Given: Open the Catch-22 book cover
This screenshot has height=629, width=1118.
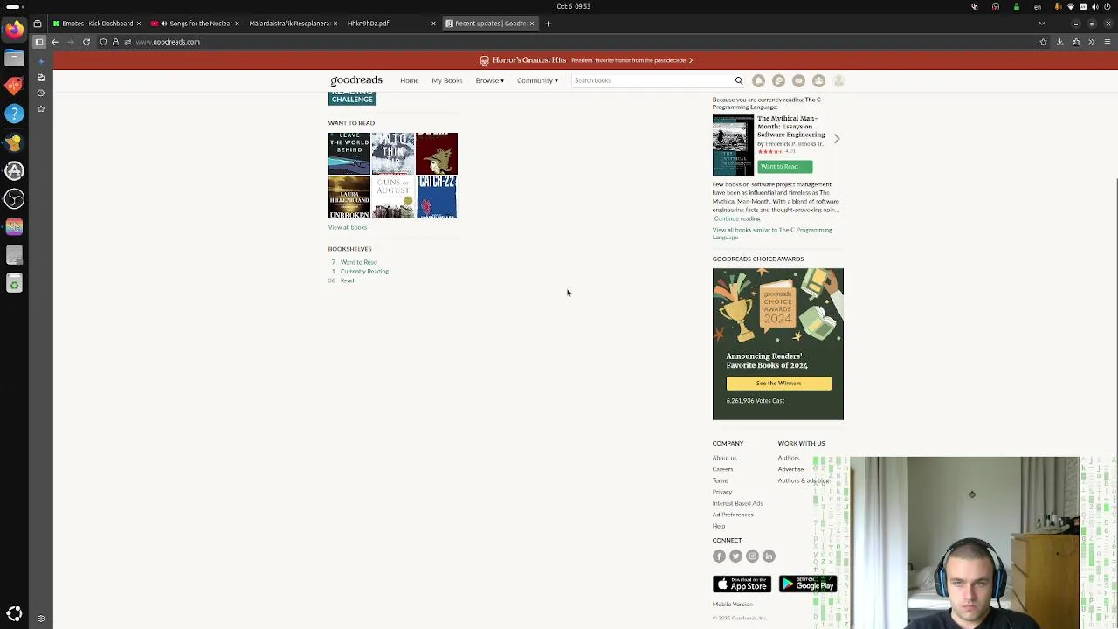Looking at the screenshot, I should [437, 197].
